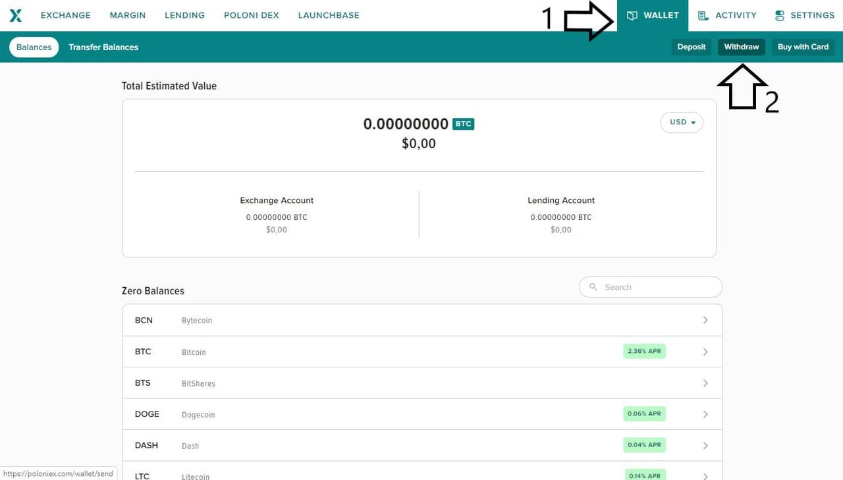Click the Zero Balances heading
Image resolution: width=843 pixels, height=480 pixels.
(153, 290)
